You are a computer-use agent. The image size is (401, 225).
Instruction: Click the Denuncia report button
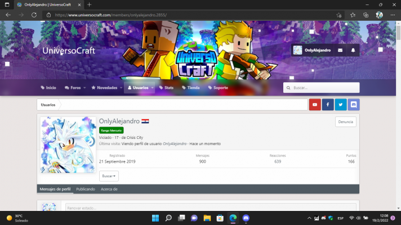(345, 121)
